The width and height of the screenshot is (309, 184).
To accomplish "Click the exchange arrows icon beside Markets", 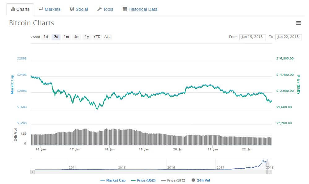I will point(41,9).
